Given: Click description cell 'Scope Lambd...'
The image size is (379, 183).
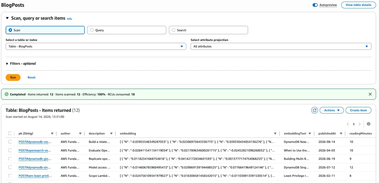Looking at the screenshot, I should pos(100,176).
